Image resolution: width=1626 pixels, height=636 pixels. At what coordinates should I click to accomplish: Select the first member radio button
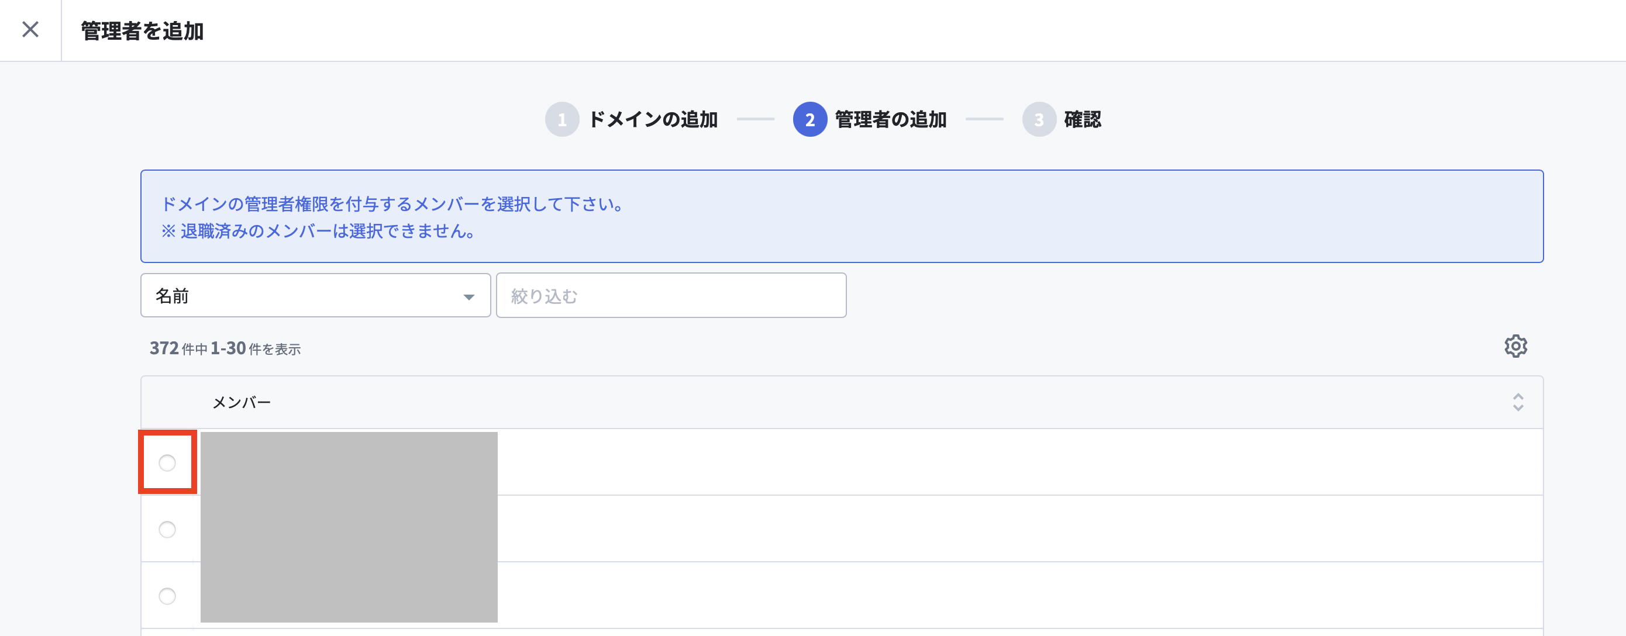click(x=167, y=463)
